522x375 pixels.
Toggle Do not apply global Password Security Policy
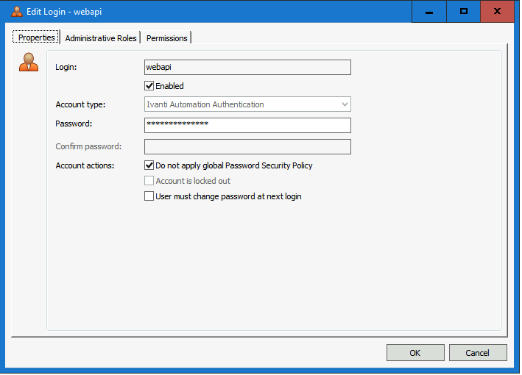click(149, 165)
